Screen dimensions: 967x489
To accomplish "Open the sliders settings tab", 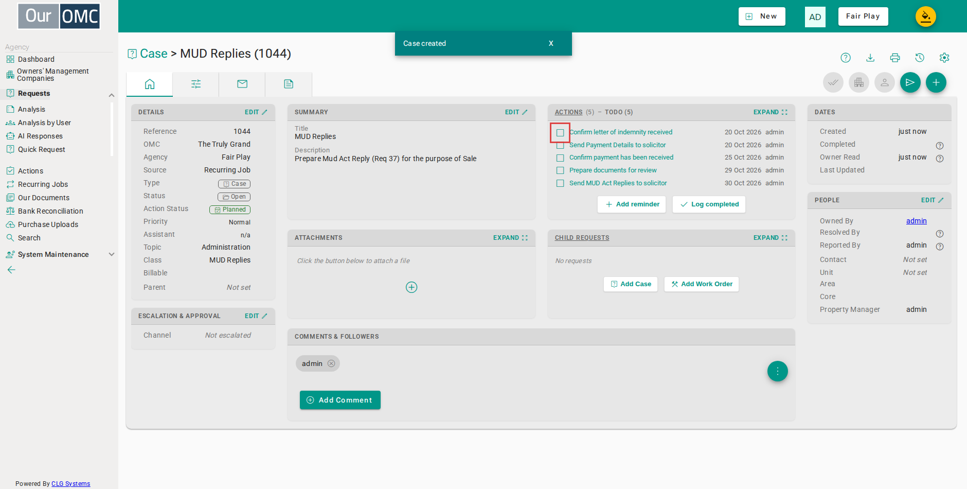I will pyautogui.click(x=196, y=84).
